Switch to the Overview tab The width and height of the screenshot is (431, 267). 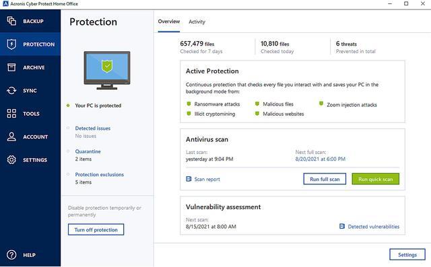[169, 22]
